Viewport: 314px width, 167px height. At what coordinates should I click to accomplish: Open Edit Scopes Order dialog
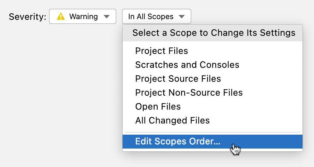pyautogui.click(x=178, y=142)
